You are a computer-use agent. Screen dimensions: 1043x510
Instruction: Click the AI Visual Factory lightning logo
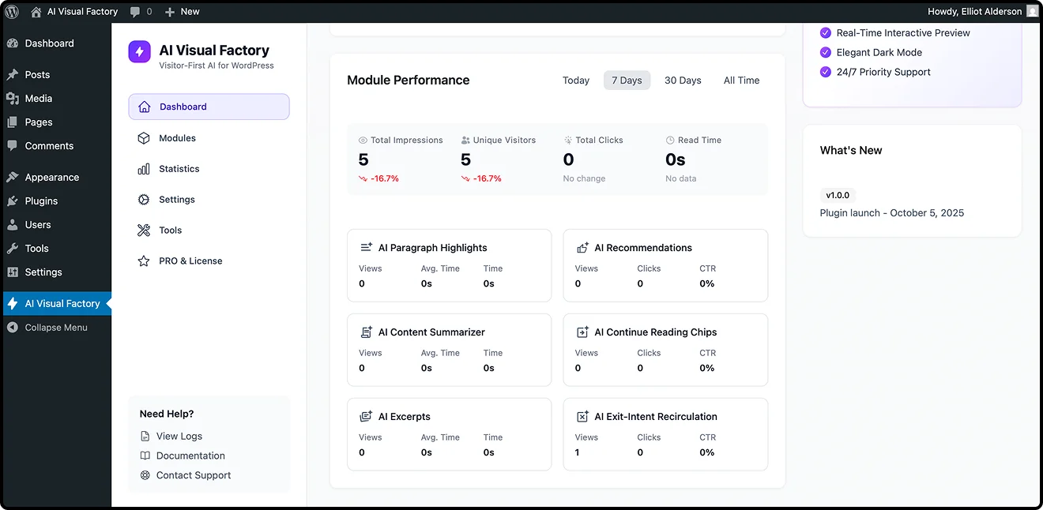(139, 52)
